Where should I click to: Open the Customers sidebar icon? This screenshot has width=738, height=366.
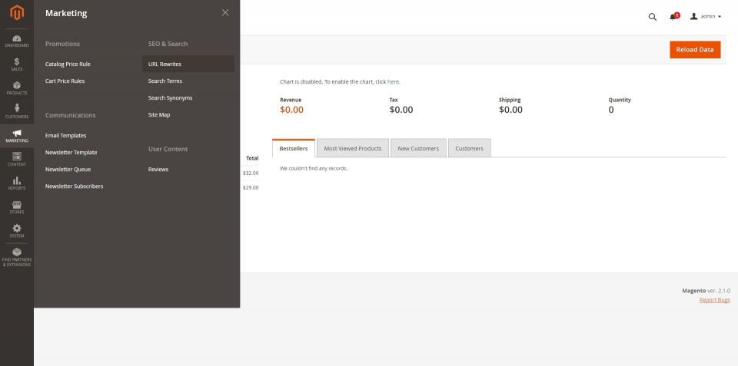coord(16,112)
